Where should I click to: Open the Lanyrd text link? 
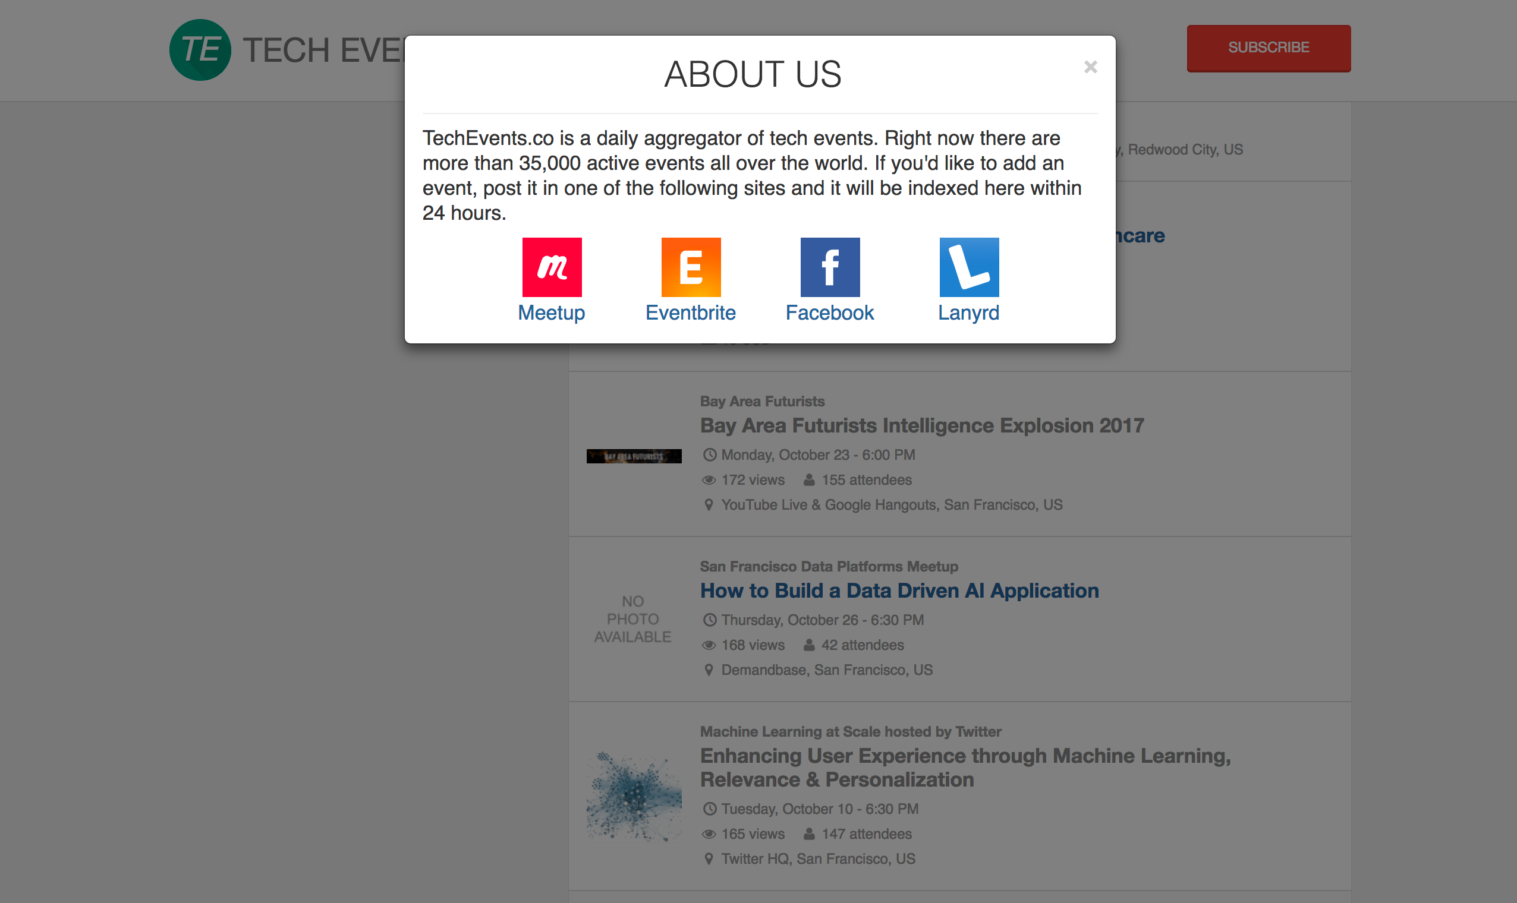968,312
